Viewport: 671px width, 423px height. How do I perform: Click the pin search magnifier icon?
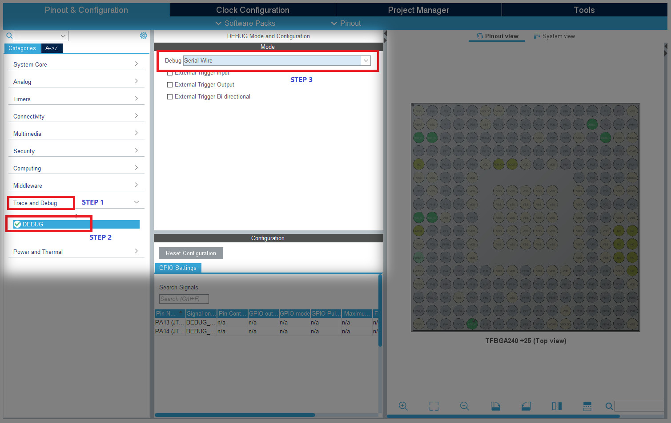pos(609,406)
